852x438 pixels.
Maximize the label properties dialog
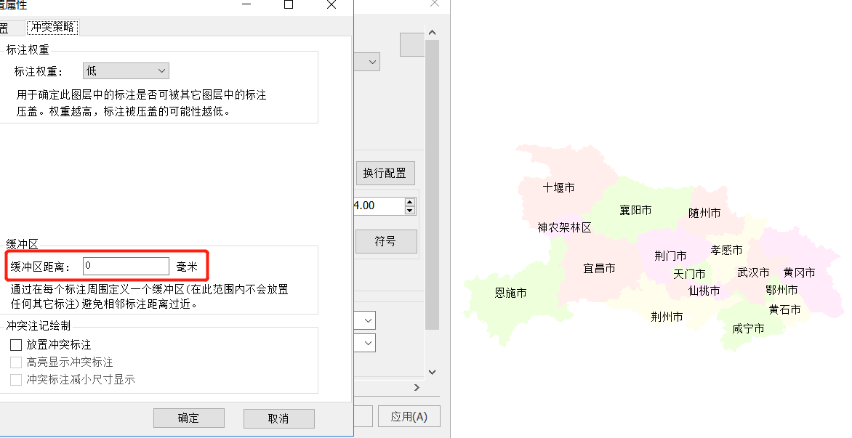289,4
